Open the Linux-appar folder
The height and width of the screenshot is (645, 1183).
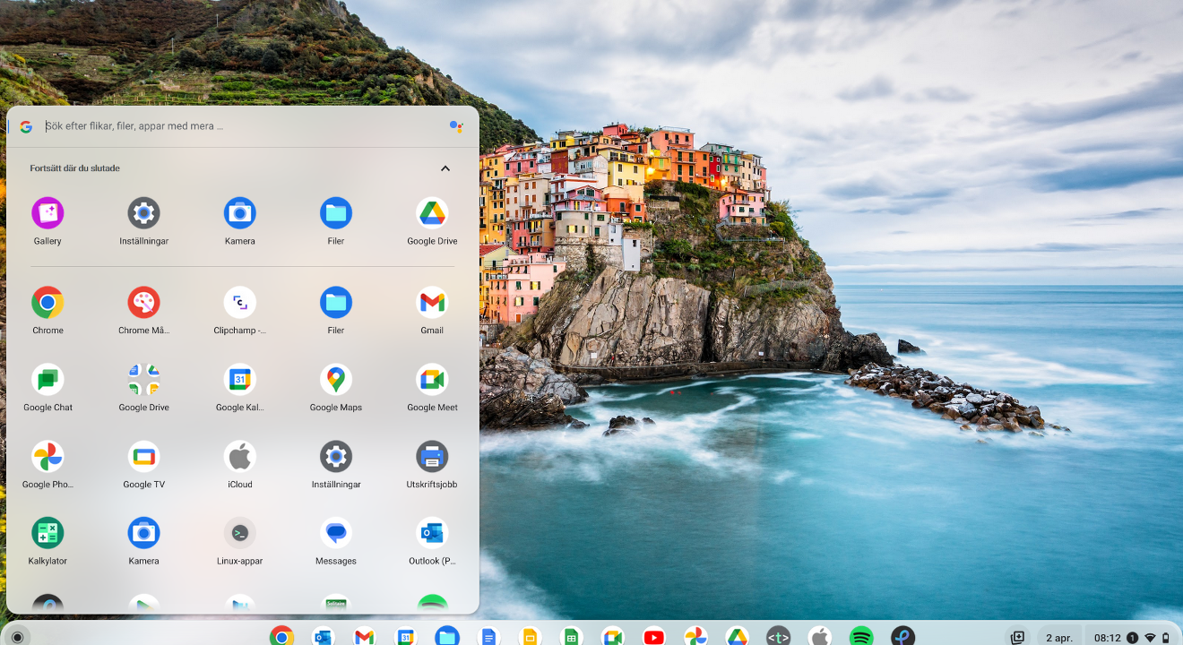(x=239, y=534)
